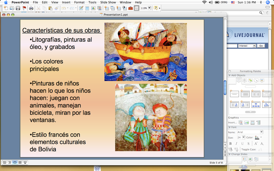Paste using the clipboard icon

pos(50,8)
